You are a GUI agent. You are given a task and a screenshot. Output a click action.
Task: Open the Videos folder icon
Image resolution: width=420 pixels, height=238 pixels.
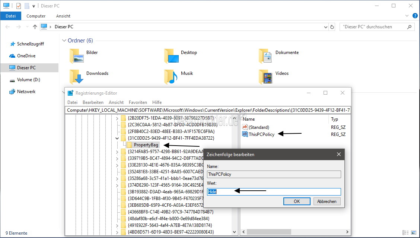coord(266,77)
